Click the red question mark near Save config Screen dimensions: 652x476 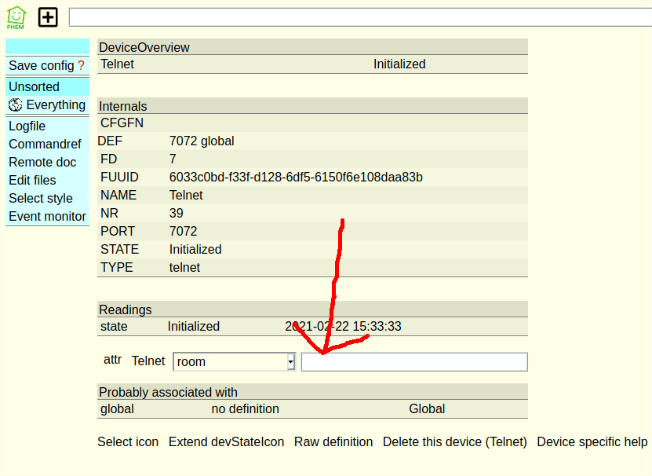81,66
